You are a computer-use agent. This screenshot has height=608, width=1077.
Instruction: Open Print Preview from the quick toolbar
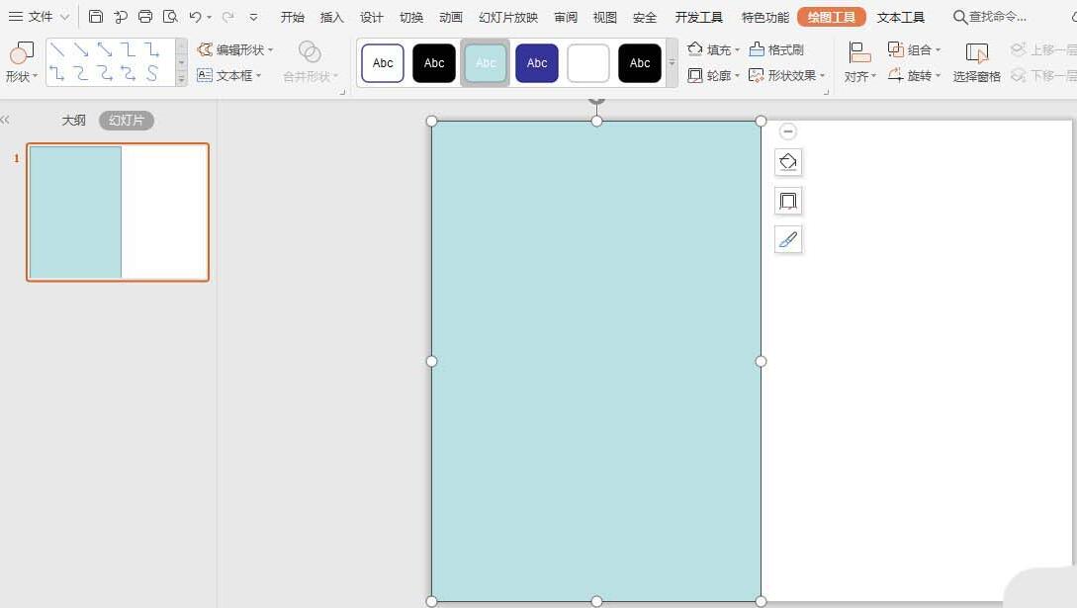(x=170, y=17)
